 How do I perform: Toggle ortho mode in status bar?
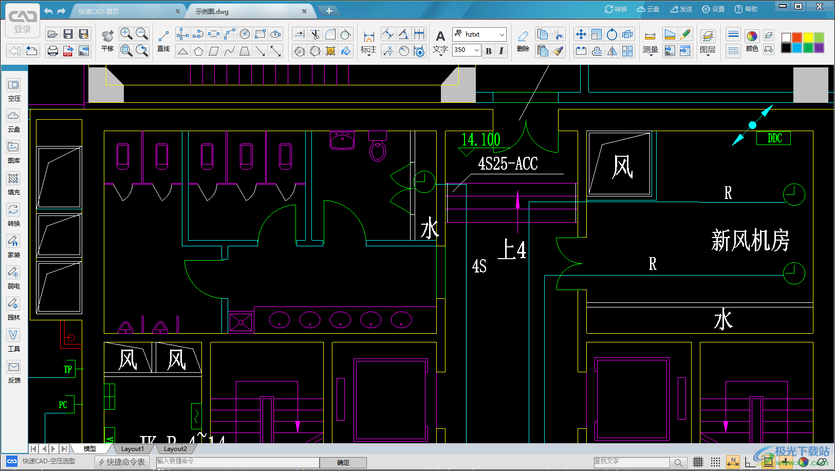750,462
